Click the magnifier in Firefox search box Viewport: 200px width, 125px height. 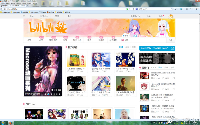pos(171,9)
